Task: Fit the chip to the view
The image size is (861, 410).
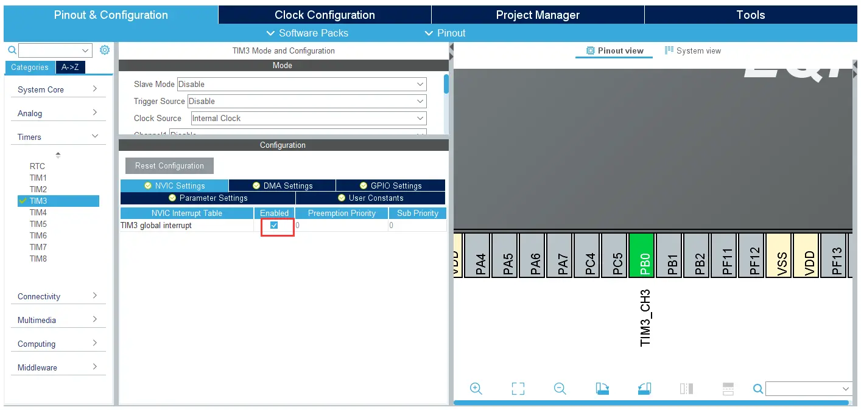Action: (518, 389)
